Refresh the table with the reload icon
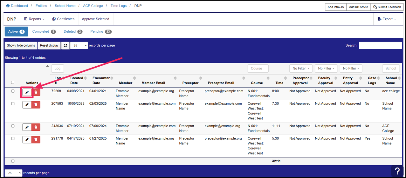 click(x=65, y=45)
